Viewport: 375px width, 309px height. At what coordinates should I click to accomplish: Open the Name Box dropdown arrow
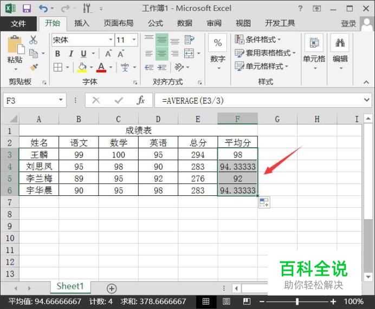61,100
